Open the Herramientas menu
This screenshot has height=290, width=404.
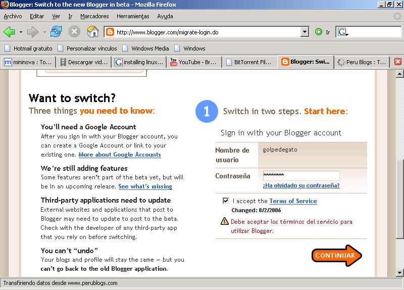tap(133, 16)
